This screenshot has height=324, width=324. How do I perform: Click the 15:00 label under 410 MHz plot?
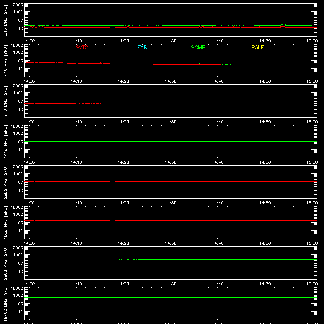[312, 81]
